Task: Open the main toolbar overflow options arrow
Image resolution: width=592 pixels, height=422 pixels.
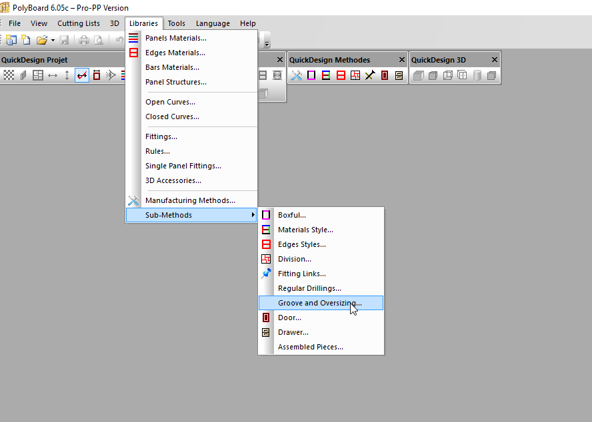Action: pos(267,44)
